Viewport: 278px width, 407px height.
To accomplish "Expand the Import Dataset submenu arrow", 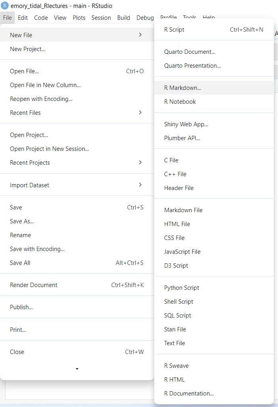I will point(140,184).
